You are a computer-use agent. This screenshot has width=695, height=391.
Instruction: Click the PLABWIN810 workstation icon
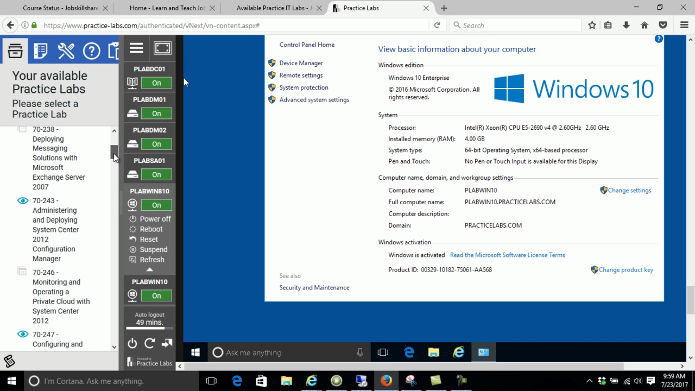pyautogui.click(x=132, y=205)
